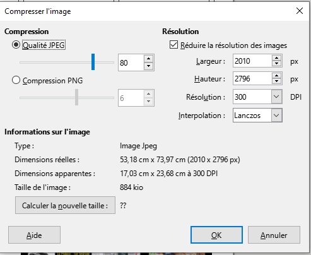Decrease JPEG quality with down arrow

point(149,66)
